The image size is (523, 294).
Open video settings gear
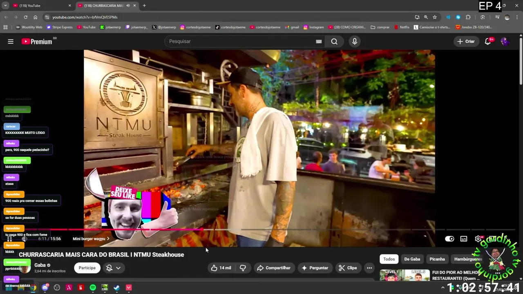click(x=478, y=239)
